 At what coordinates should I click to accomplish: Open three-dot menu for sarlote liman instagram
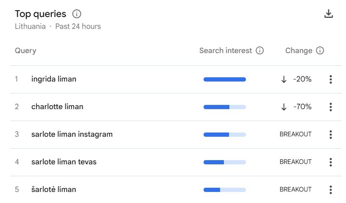click(x=330, y=135)
